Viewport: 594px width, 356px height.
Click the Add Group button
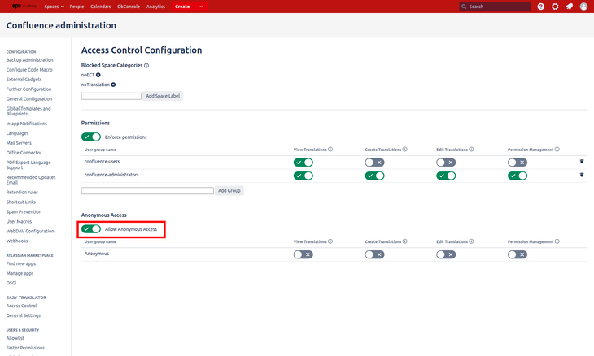point(229,191)
